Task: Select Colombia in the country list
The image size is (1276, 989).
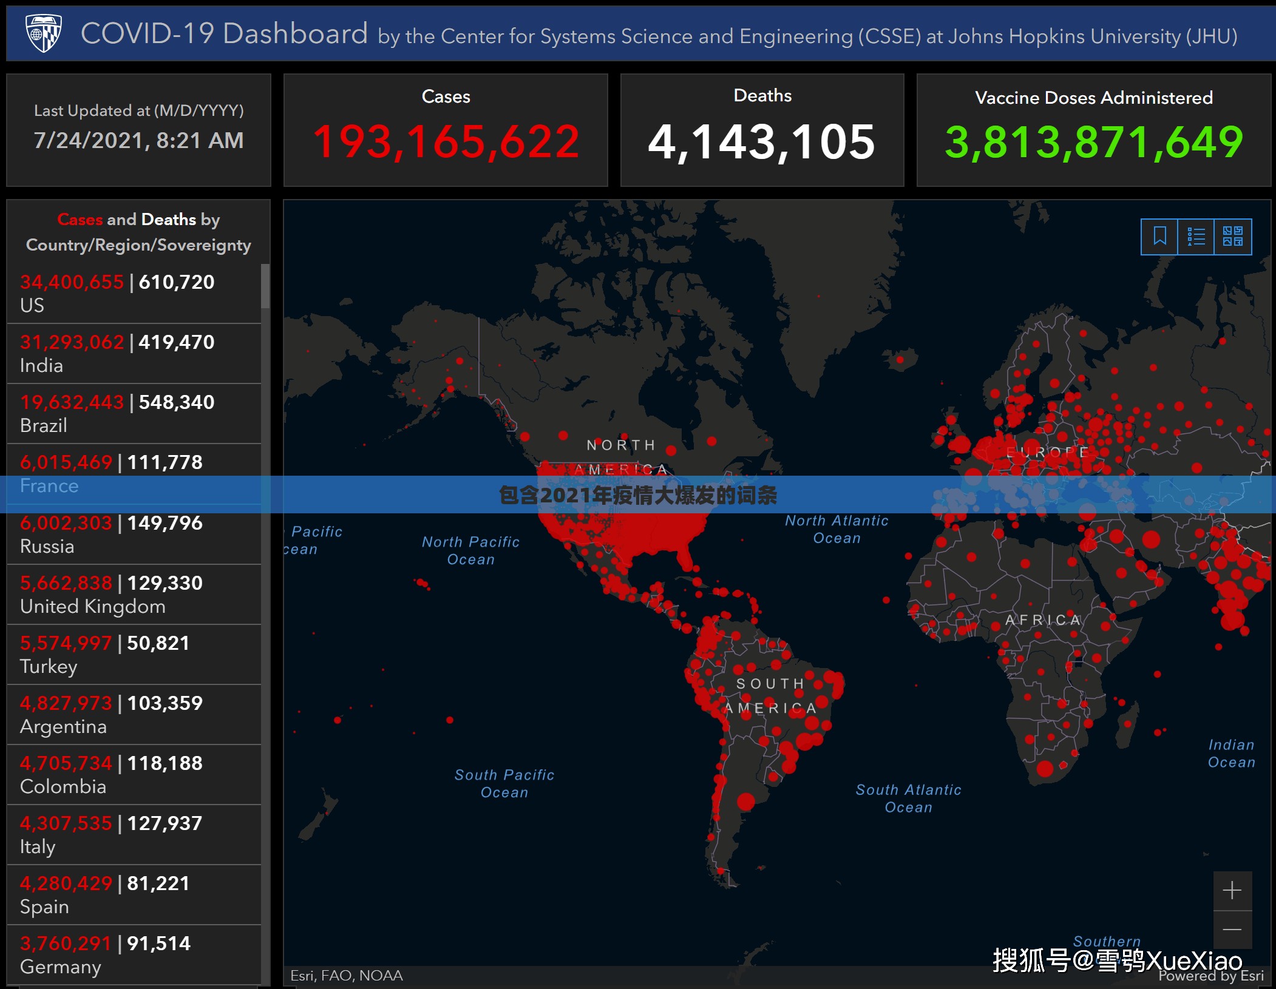Action: tap(134, 775)
